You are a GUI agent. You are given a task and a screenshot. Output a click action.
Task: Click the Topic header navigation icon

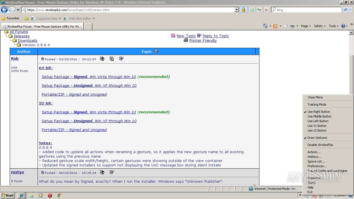coord(157,51)
